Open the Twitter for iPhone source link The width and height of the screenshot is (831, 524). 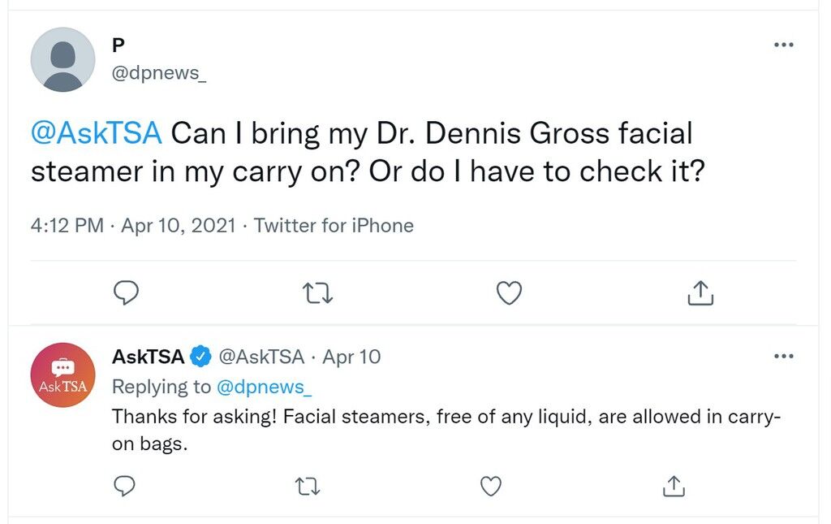coord(334,226)
